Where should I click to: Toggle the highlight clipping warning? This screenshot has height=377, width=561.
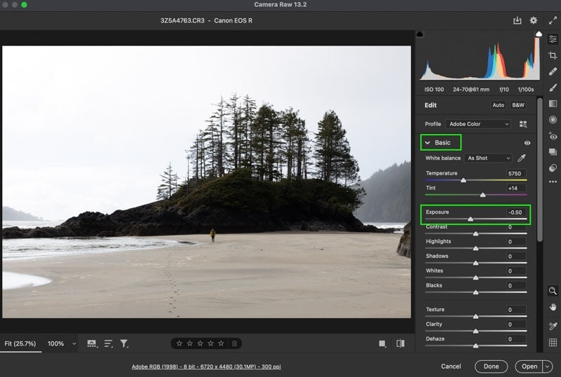[539, 34]
